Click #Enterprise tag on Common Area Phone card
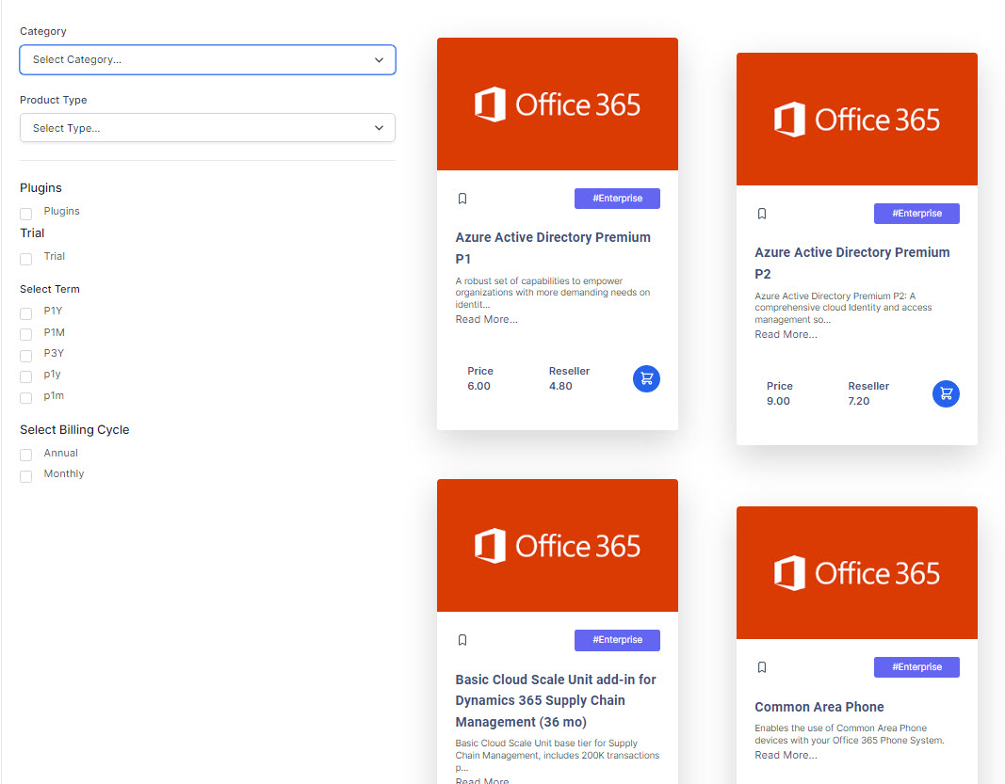This screenshot has height=784, width=1005. (916, 666)
